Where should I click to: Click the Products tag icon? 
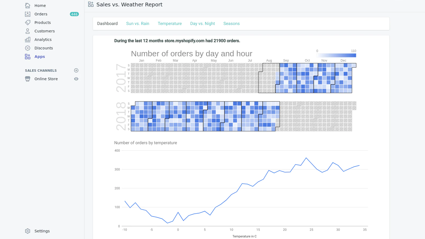pos(28,23)
